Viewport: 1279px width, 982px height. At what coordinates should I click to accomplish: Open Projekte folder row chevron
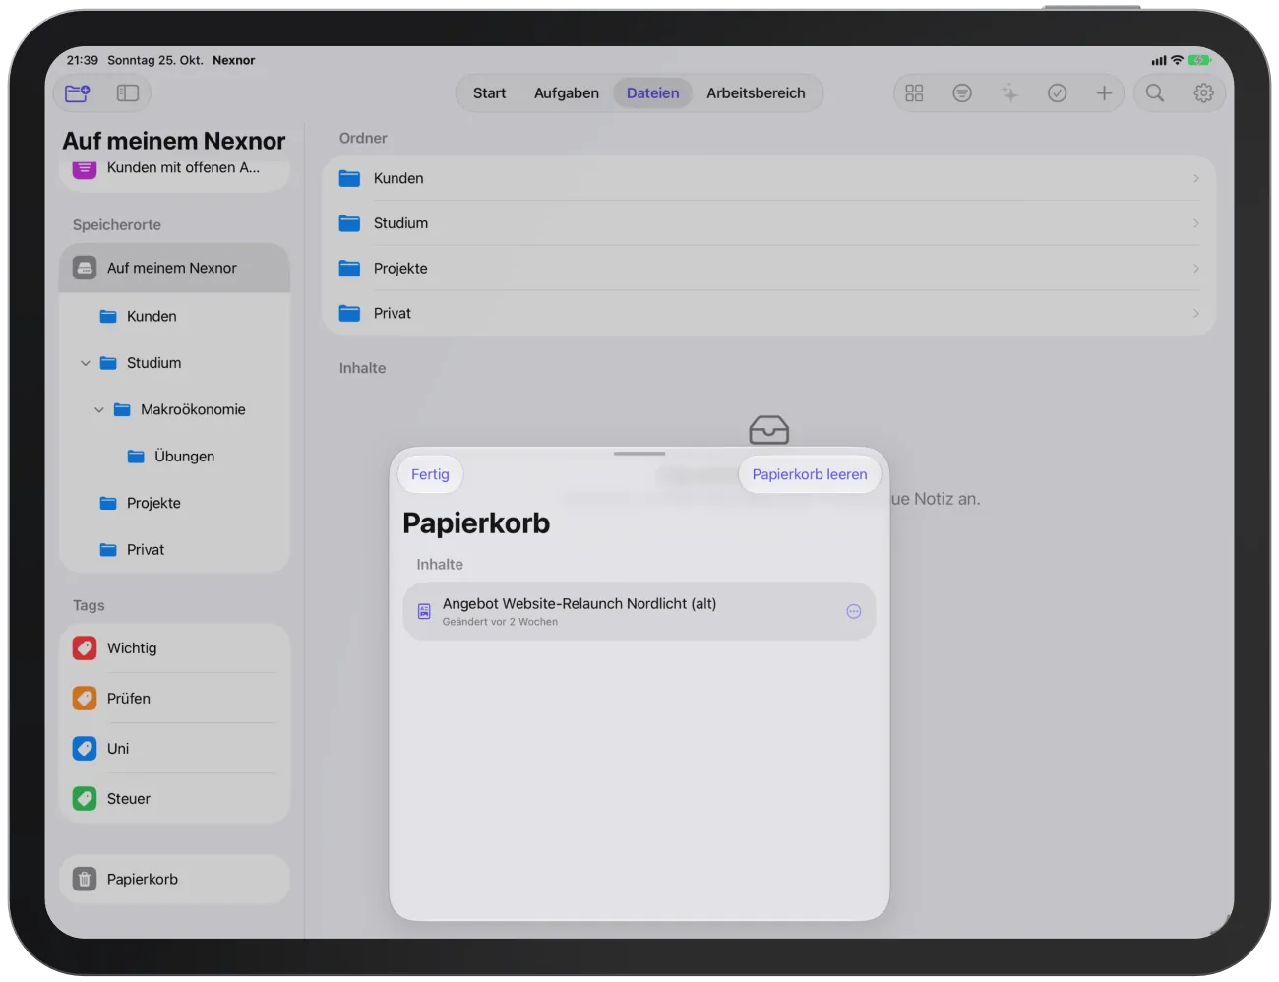pos(1196,269)
